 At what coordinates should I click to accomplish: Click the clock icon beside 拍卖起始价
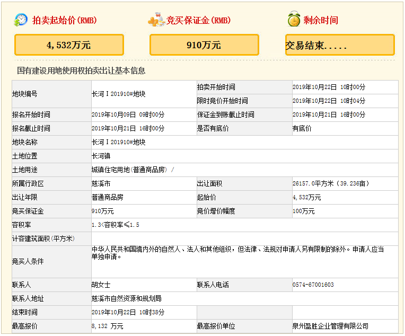pos(21,20)
